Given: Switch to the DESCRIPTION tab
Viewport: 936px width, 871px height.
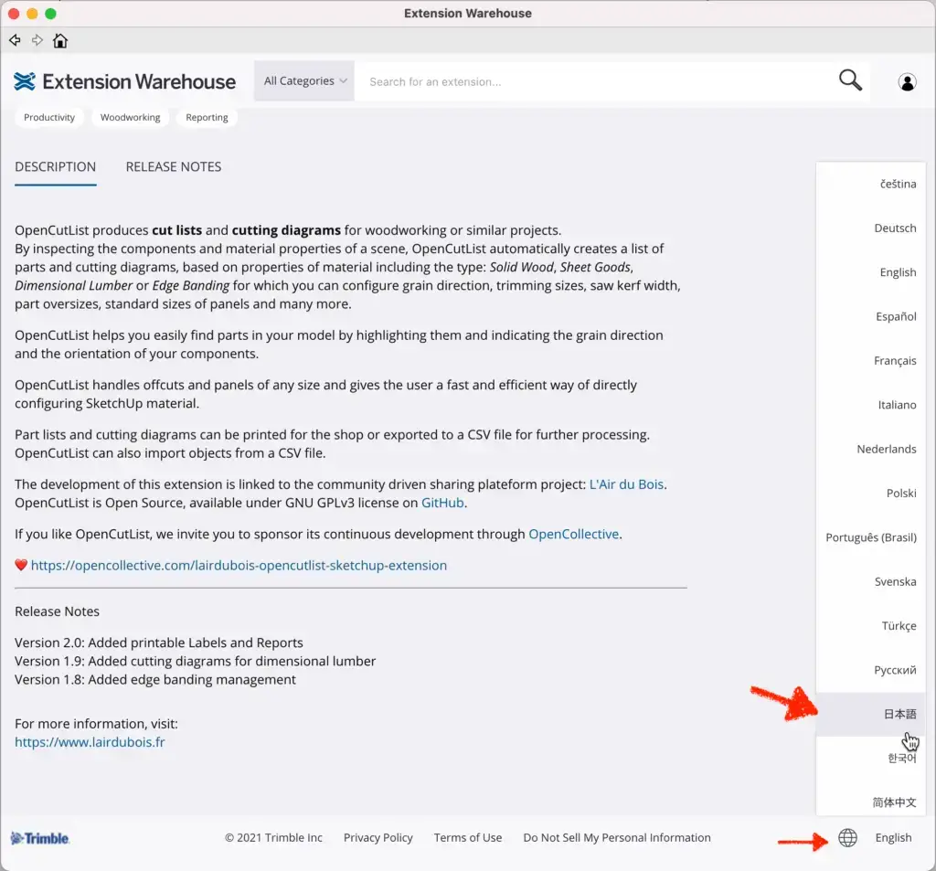Looking at the screenshot, I should pos(56,166).
